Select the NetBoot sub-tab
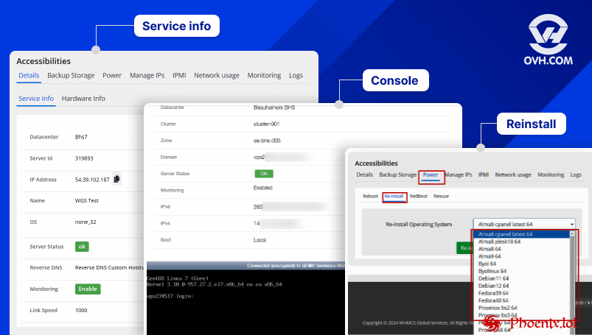This screenshot has height=335, width=592. pyautogui.click(x=419, y=196)
